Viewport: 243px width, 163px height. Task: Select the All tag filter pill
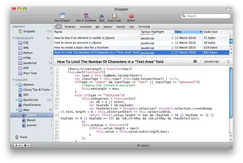pyautogui.click(x=58, y=26)
